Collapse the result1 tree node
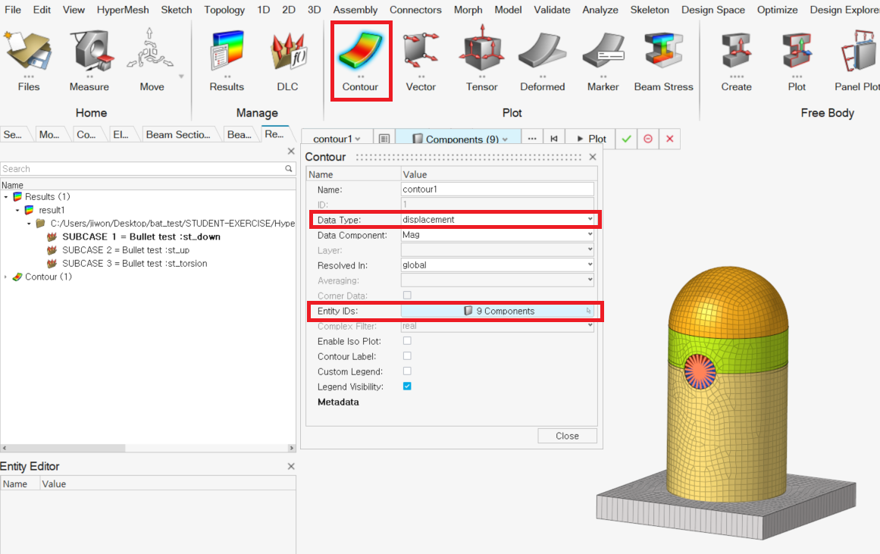Screen dimensions: 880x554 point(17,211)
